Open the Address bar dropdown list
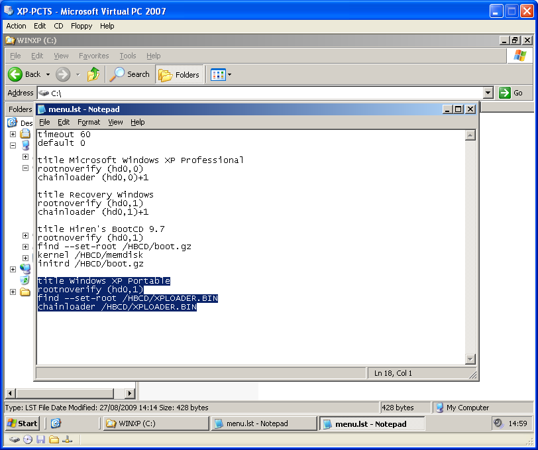This screenshot has width=538, height=450. coord(488,93)
